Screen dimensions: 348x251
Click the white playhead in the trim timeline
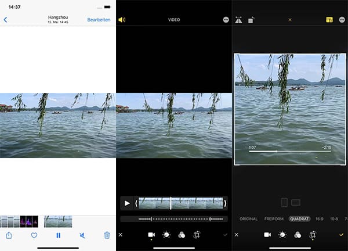click(171, 203)
